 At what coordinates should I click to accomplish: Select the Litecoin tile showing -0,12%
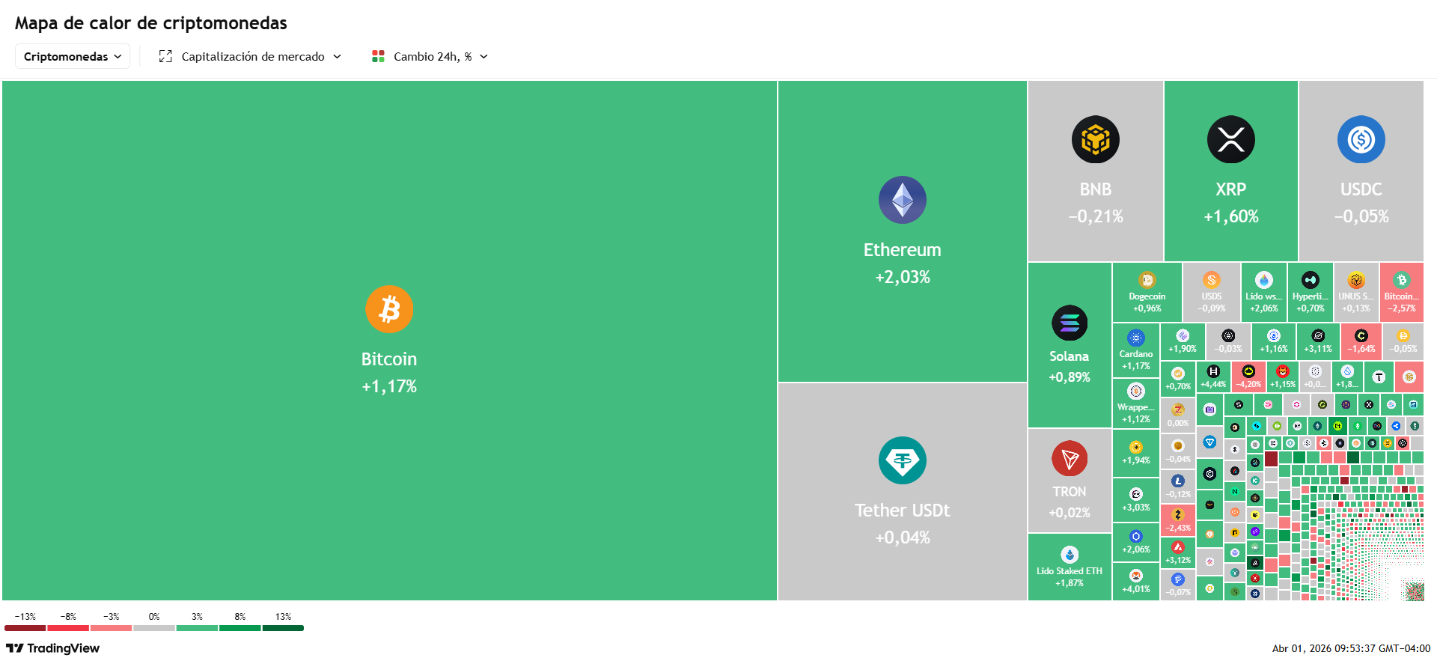1178,487
